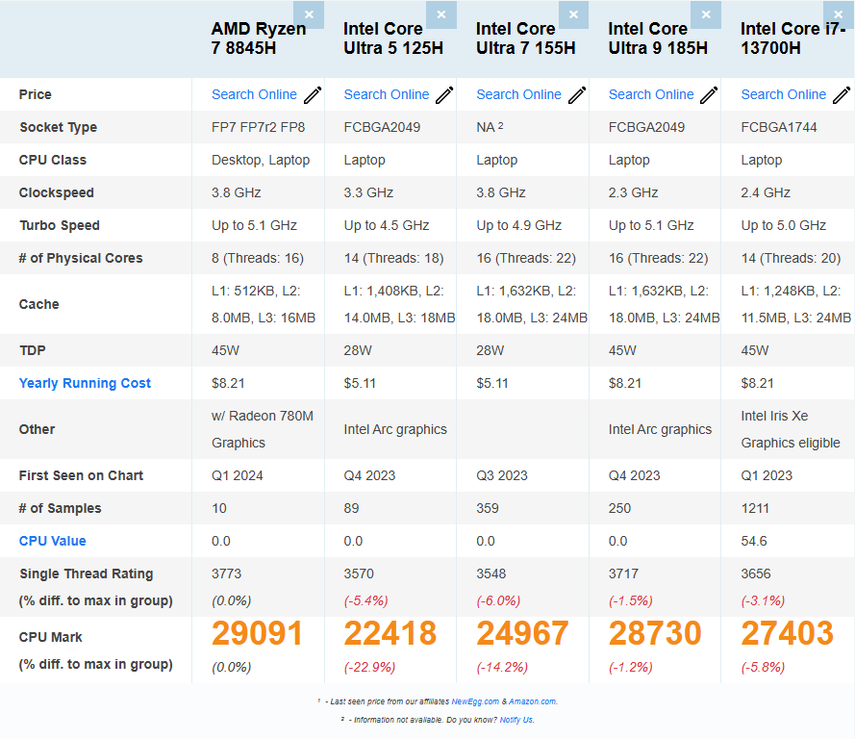
Task: Click single thread rating 3717
Action: [x=623, y=573]
